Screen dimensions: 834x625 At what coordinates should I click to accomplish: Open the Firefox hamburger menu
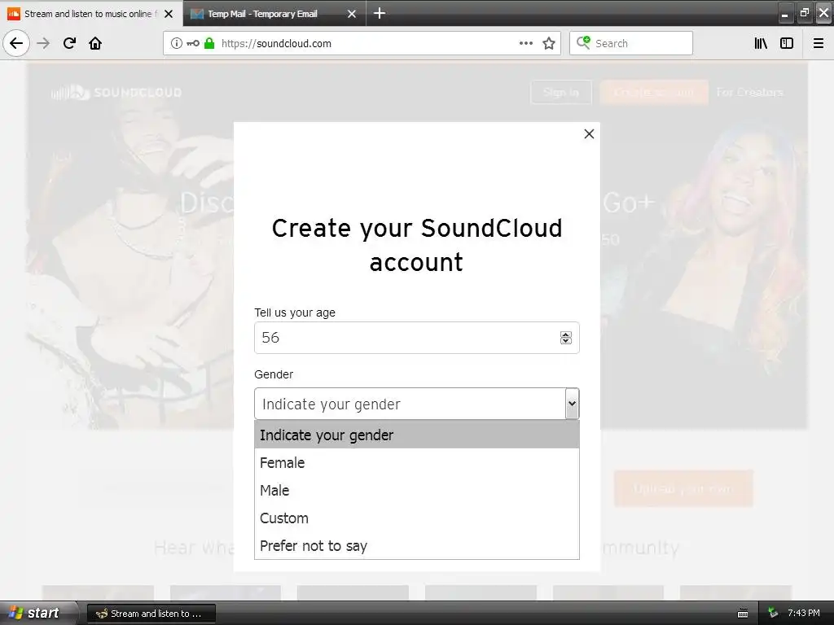coord(818,43)
